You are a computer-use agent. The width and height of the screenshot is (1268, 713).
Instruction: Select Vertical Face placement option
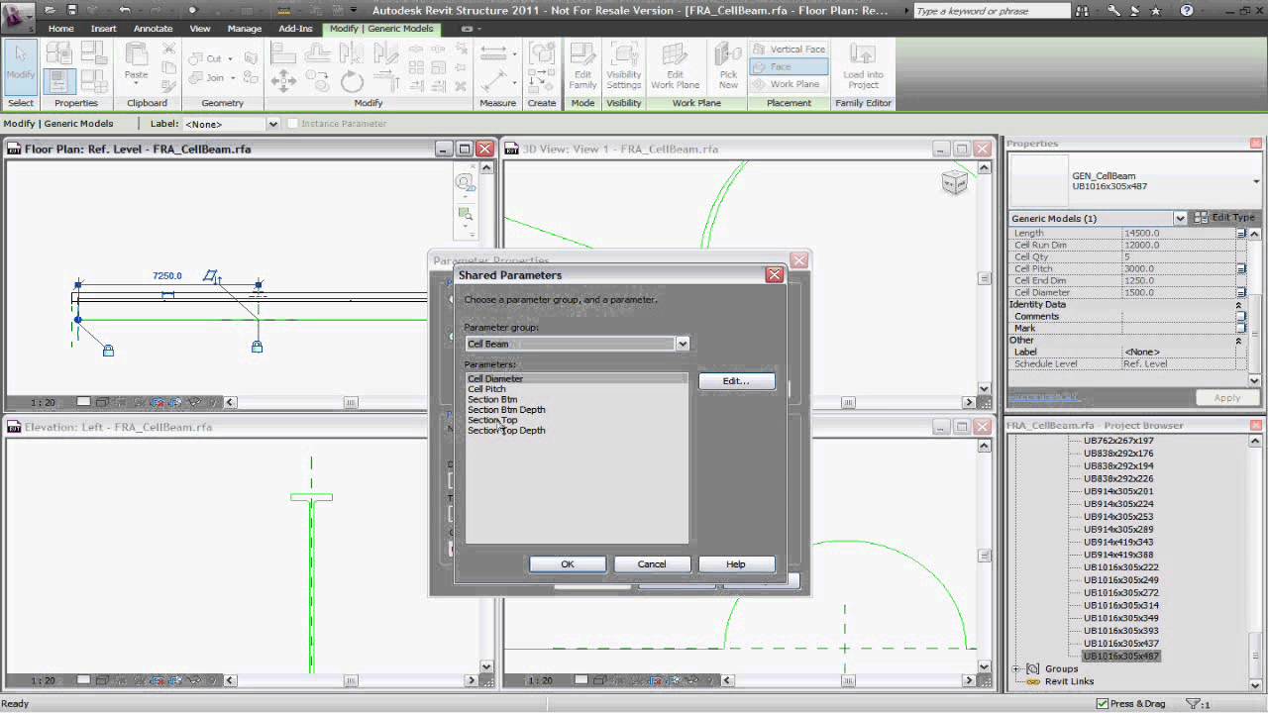coord(789,48)
